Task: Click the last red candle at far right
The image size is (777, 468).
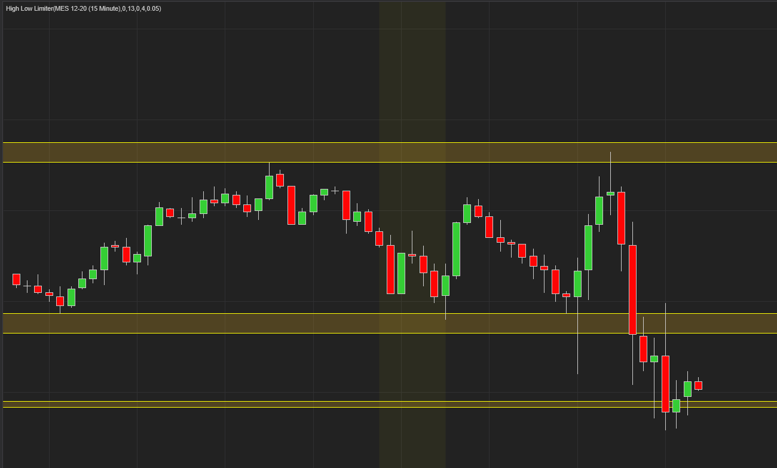Action: tap(698, 386)
